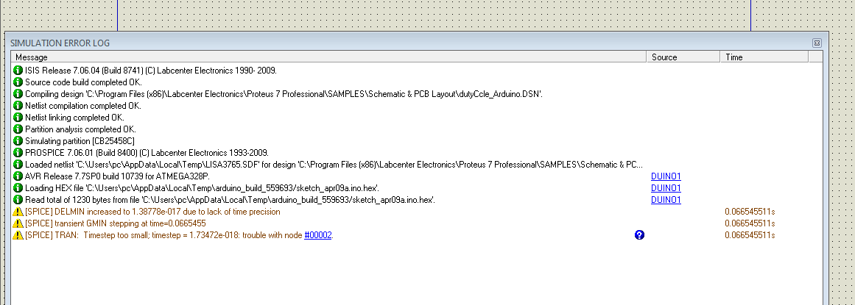Image resolution: width=855 pixels, height=305 pixels.
Task: Select 'Read total of 1230 bytes' message
Action: pyautogui.click(x=230, y=200)
